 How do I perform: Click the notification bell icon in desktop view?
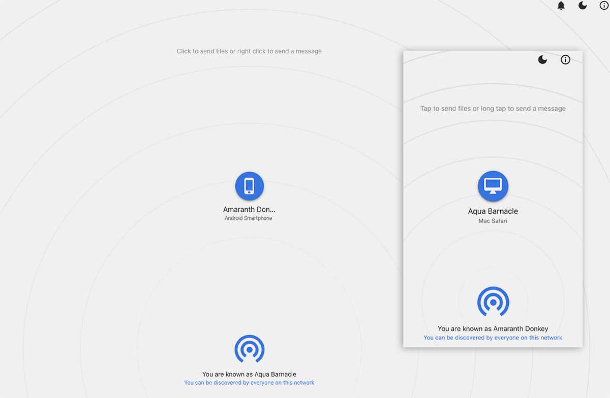point(561,6)
